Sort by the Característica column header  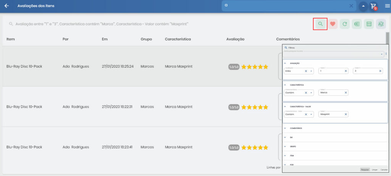pyautogui.click(x=178, y=39)
